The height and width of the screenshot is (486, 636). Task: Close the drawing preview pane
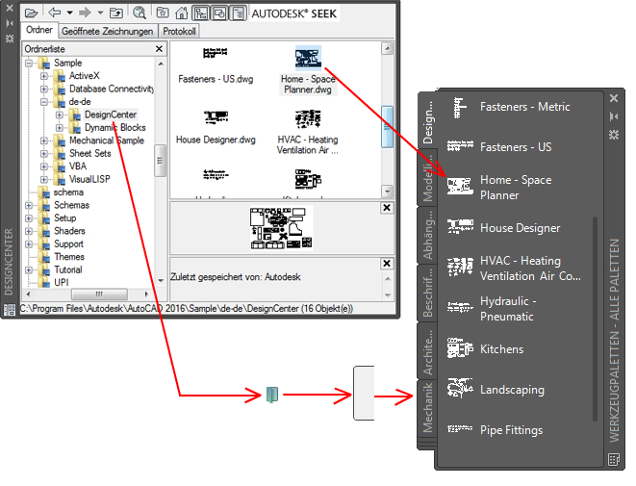pos(387,208)
